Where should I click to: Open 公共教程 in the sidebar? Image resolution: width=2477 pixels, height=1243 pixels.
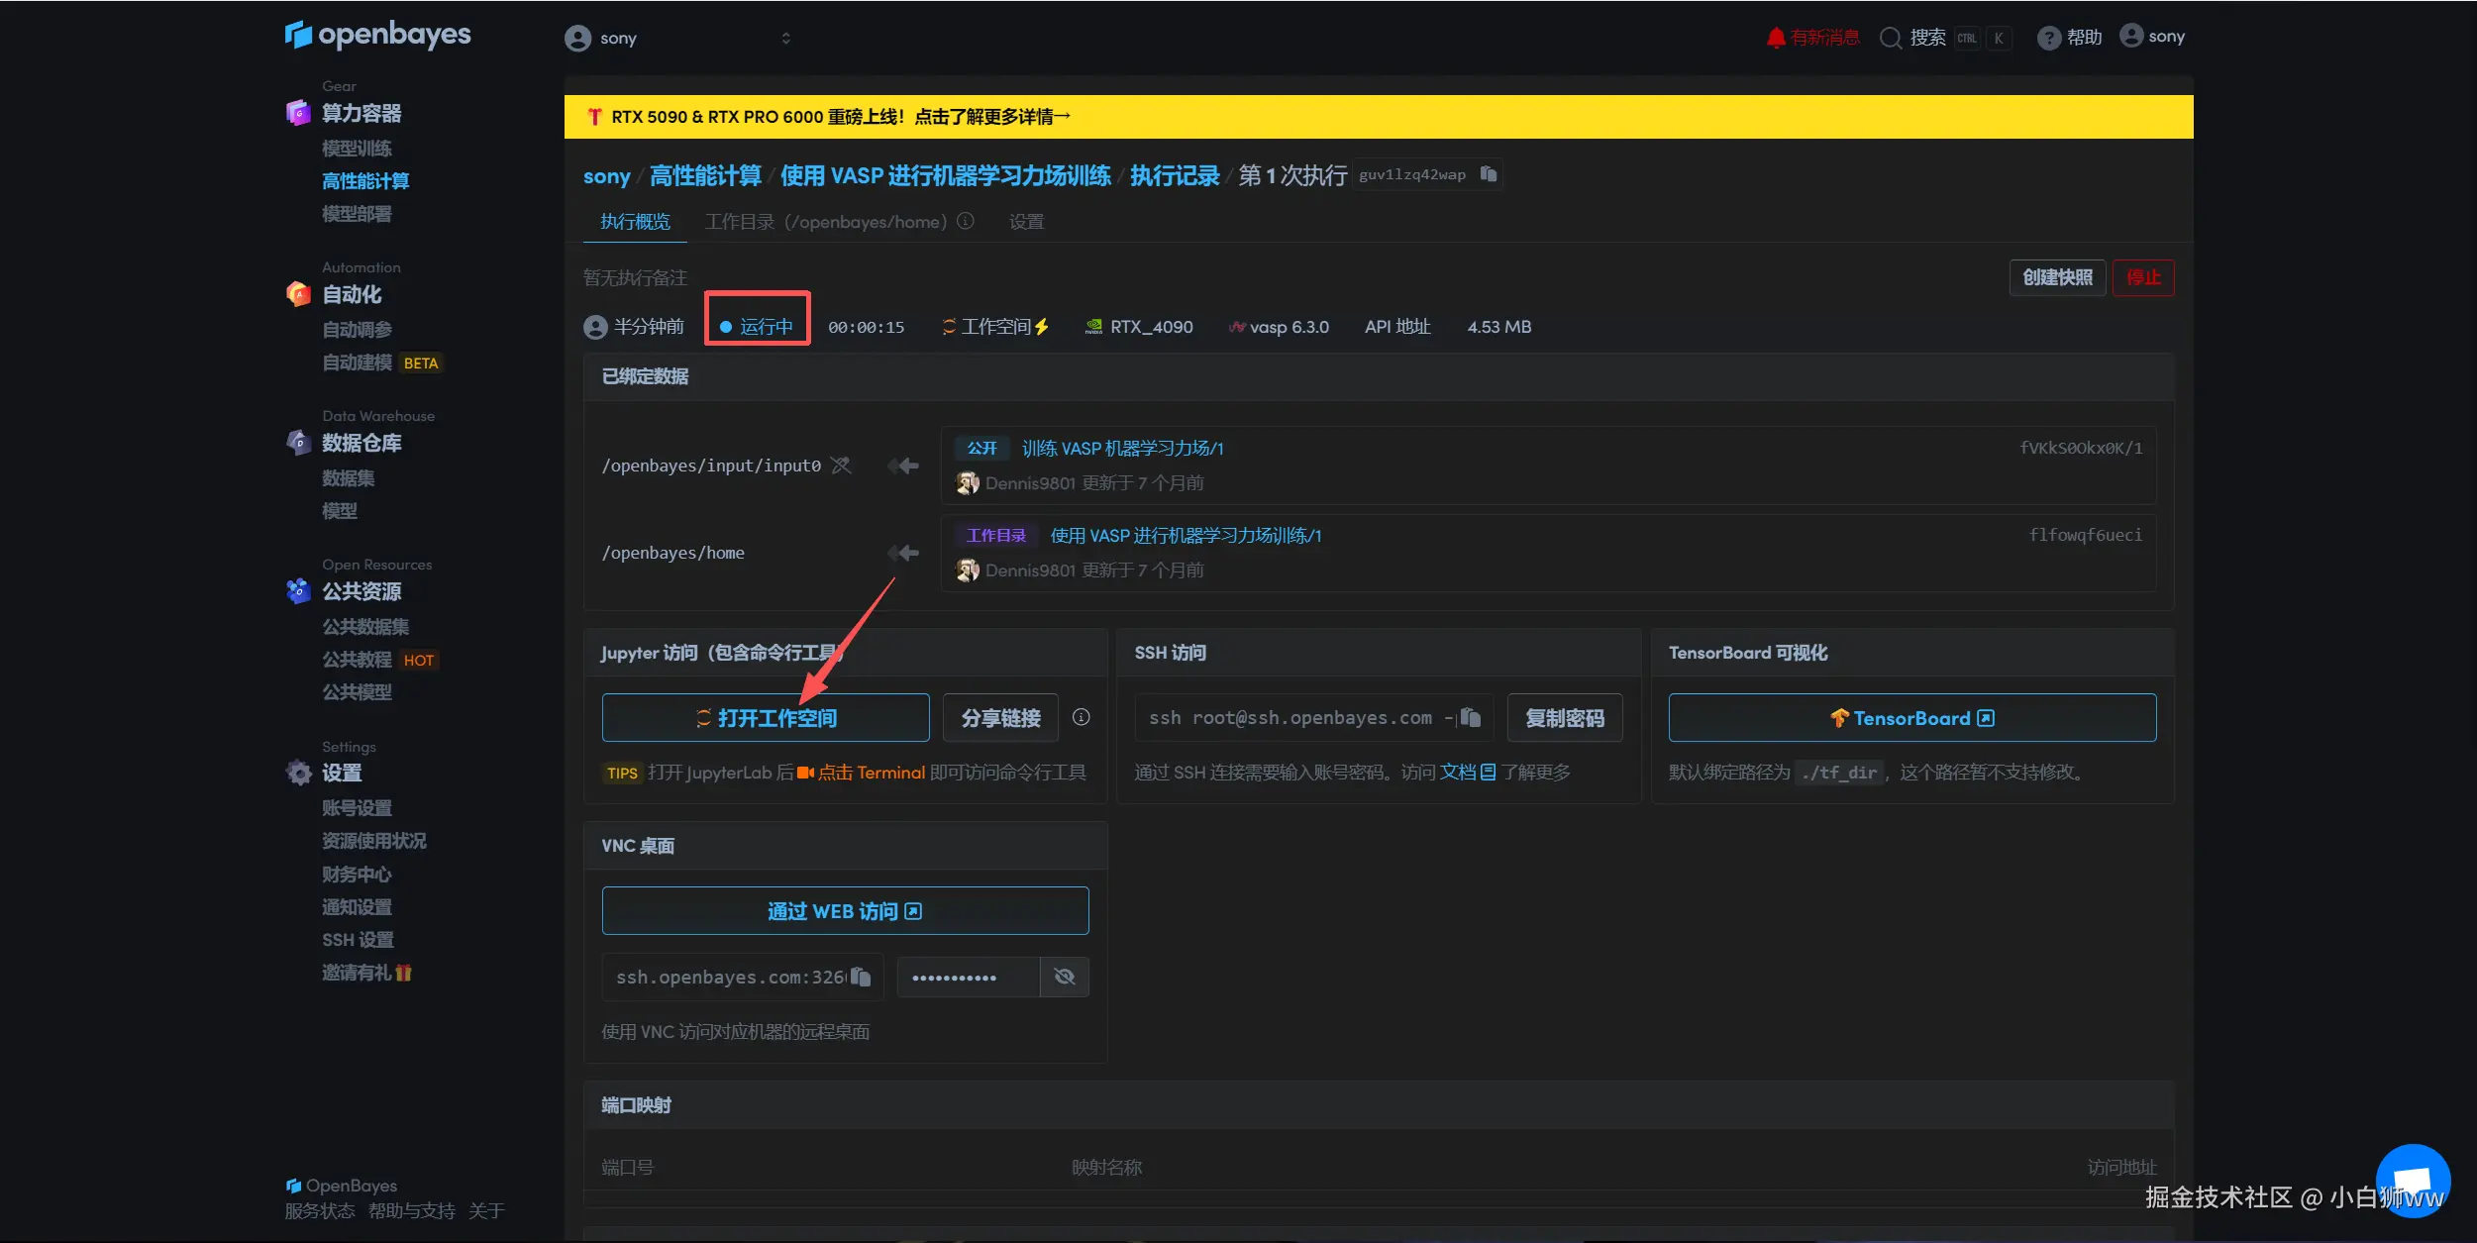[x=357, y=660]
